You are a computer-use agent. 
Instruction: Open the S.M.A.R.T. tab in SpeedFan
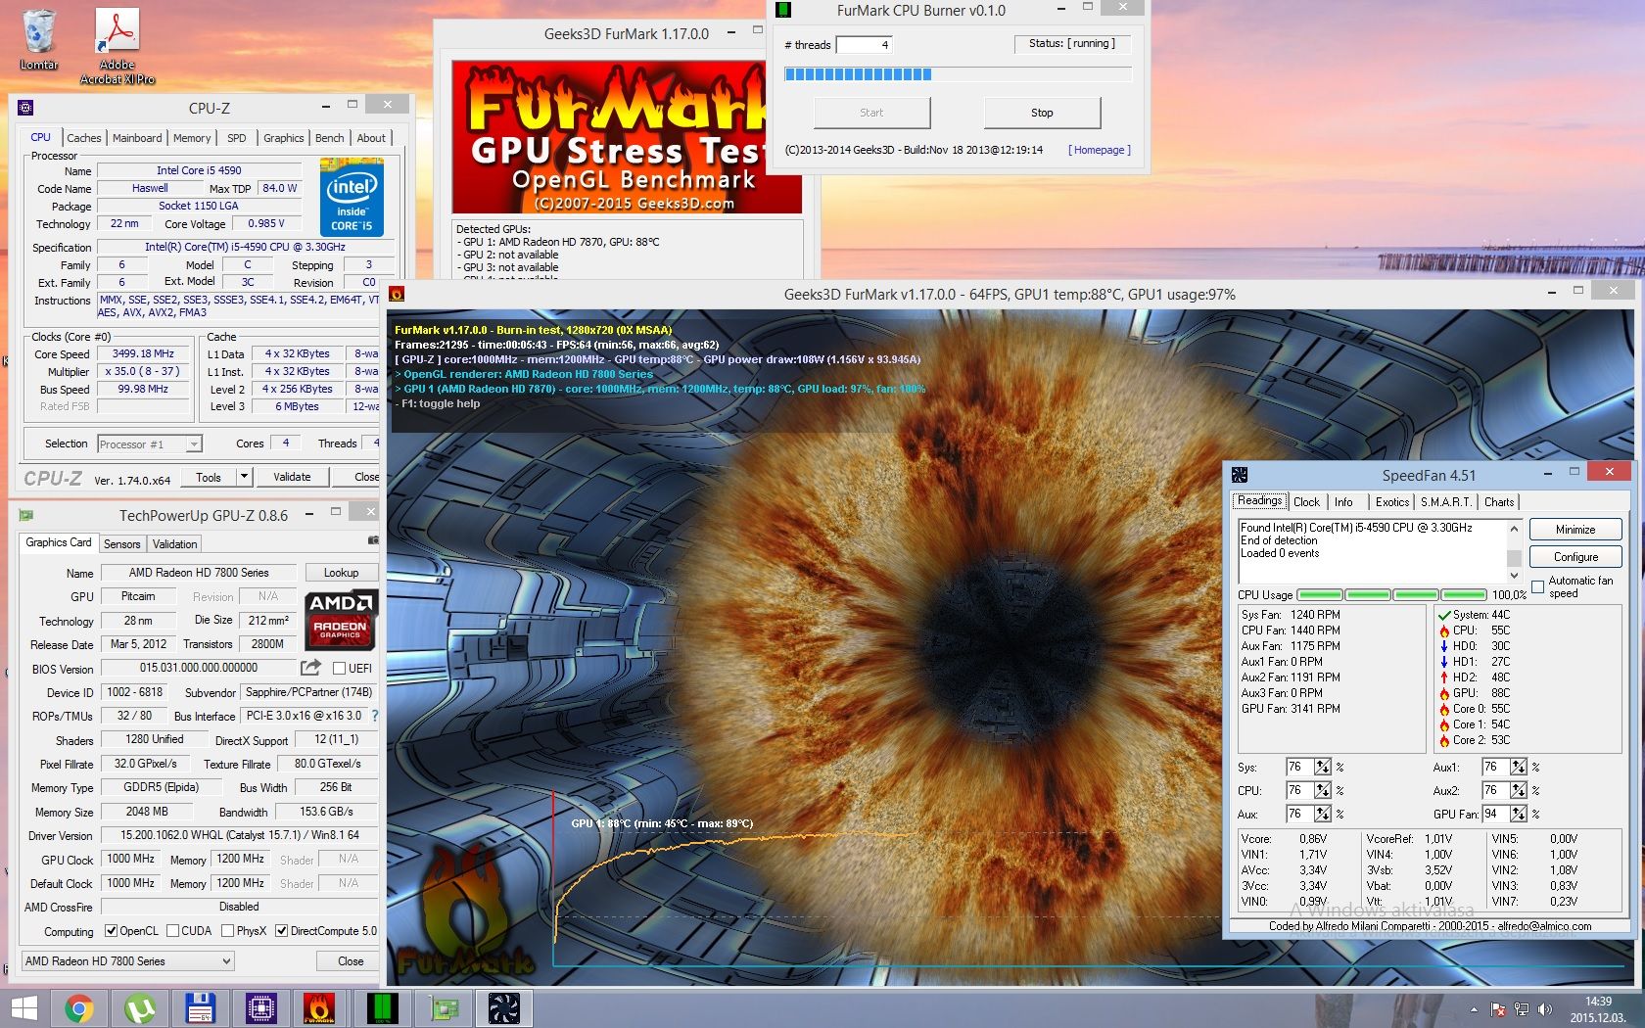[x=1445, y=502]
